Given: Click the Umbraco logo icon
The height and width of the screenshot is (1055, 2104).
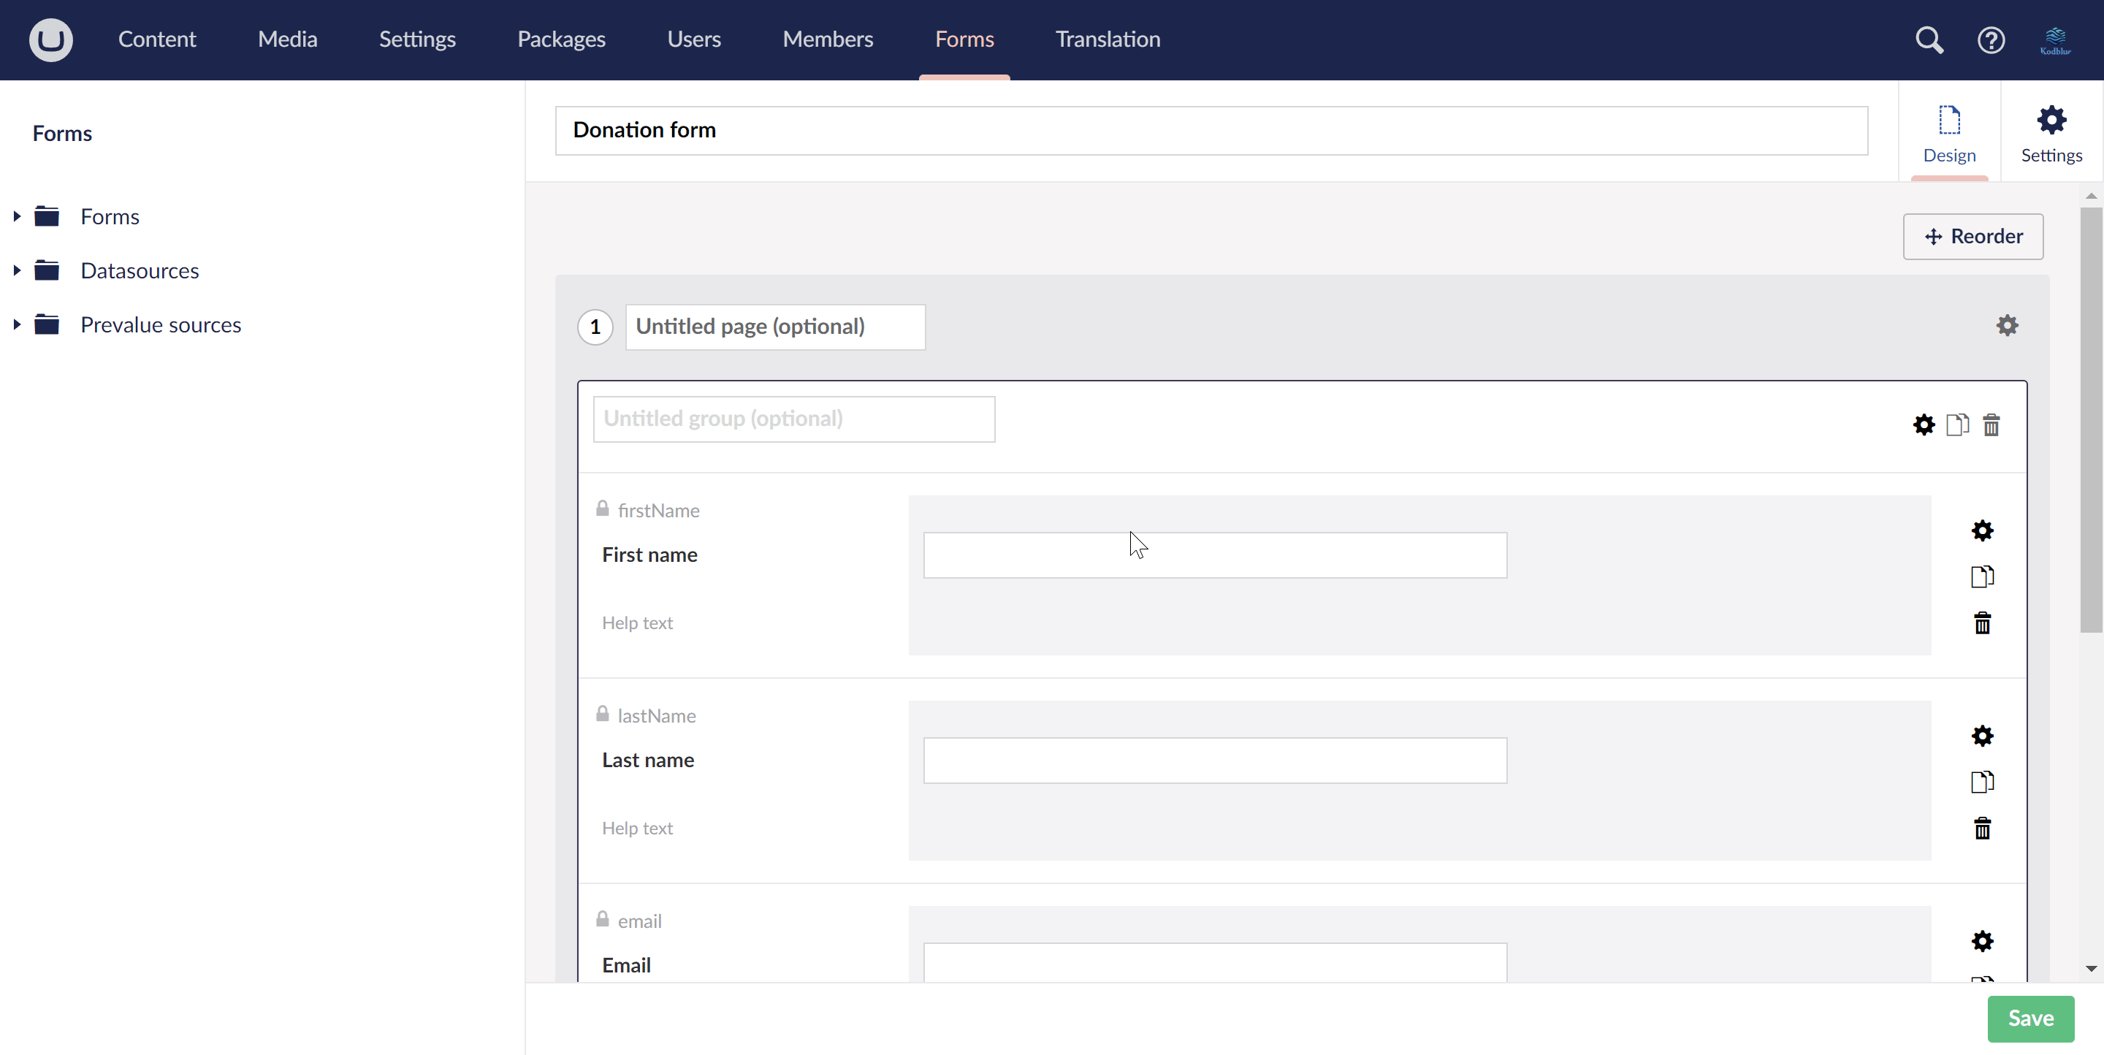Looking at the screenshot, I should coord(50,39).
